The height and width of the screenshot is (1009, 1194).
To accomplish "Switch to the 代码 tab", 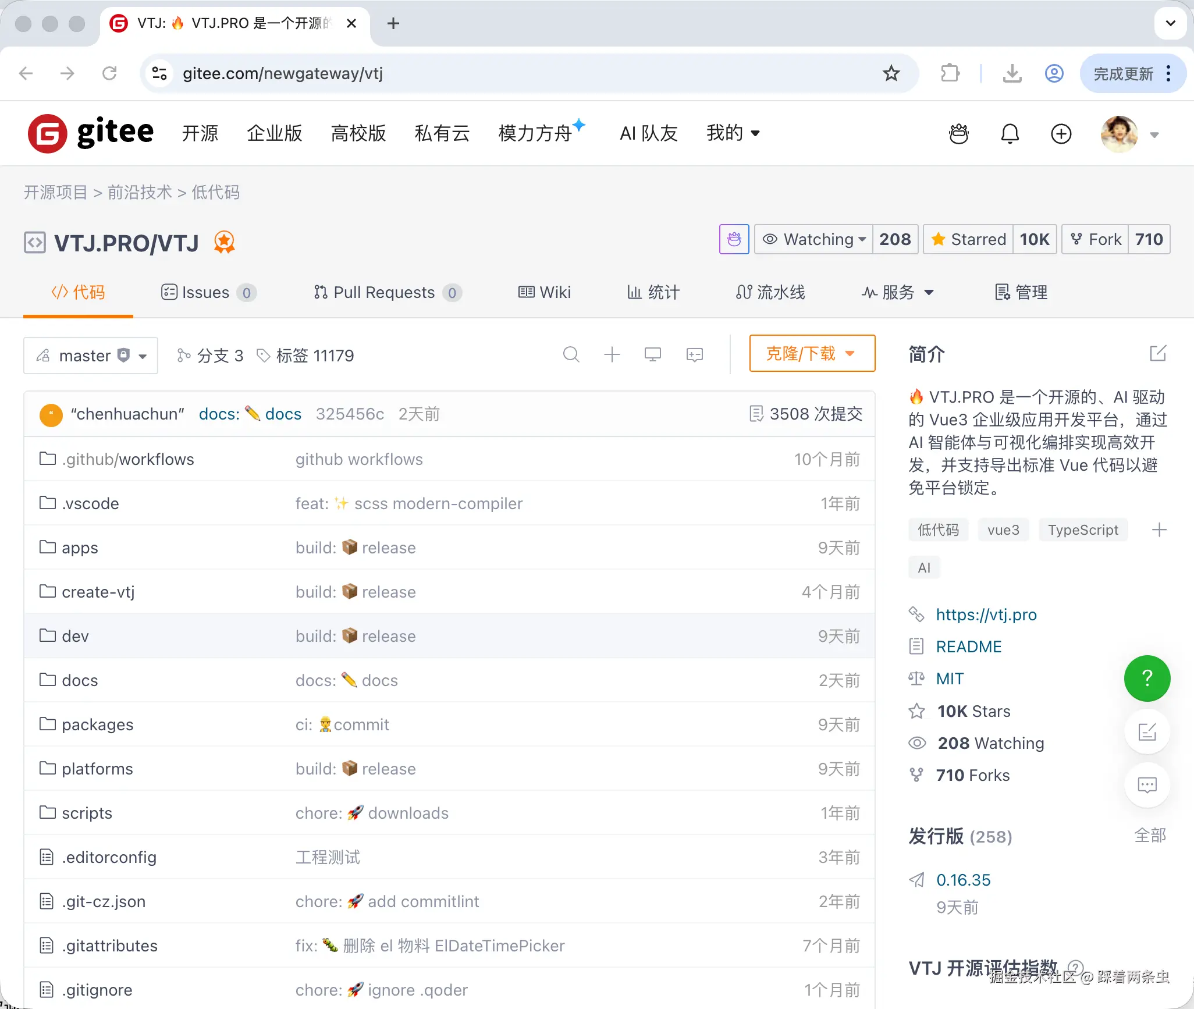I will (78, 292).
